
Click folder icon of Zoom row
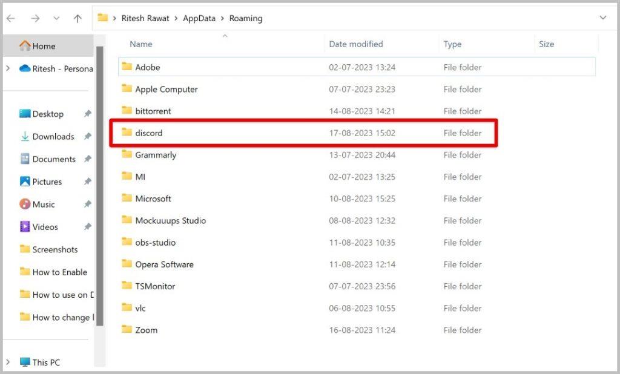pyautogui.click(x=127, y=329)
